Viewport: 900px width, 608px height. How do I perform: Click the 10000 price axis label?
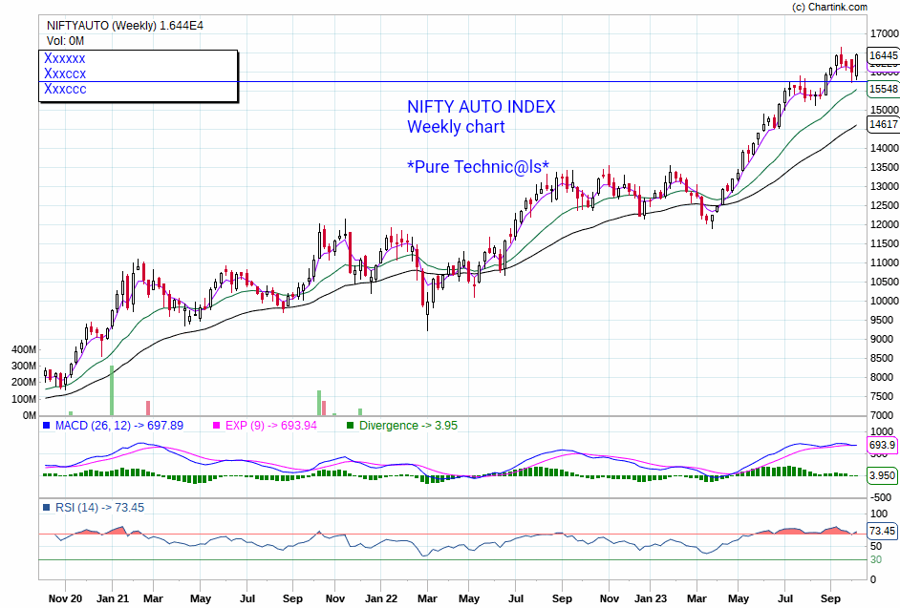885,301
